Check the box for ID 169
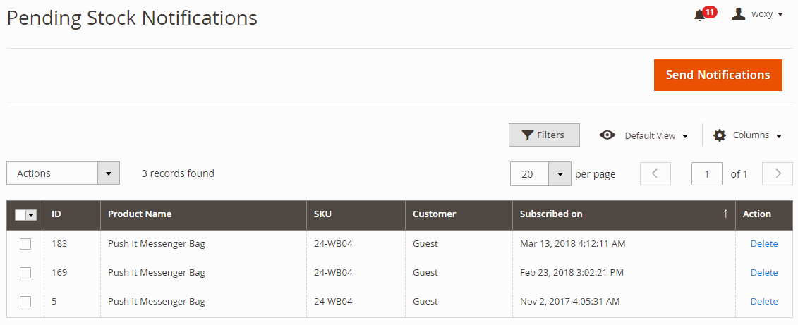Screen dimensions: 798x325 point(25,273)
